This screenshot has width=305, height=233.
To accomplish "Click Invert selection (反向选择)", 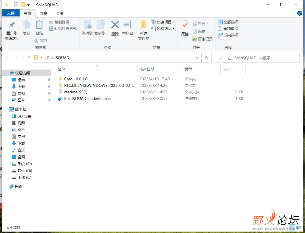I will (x=228, y=35).
